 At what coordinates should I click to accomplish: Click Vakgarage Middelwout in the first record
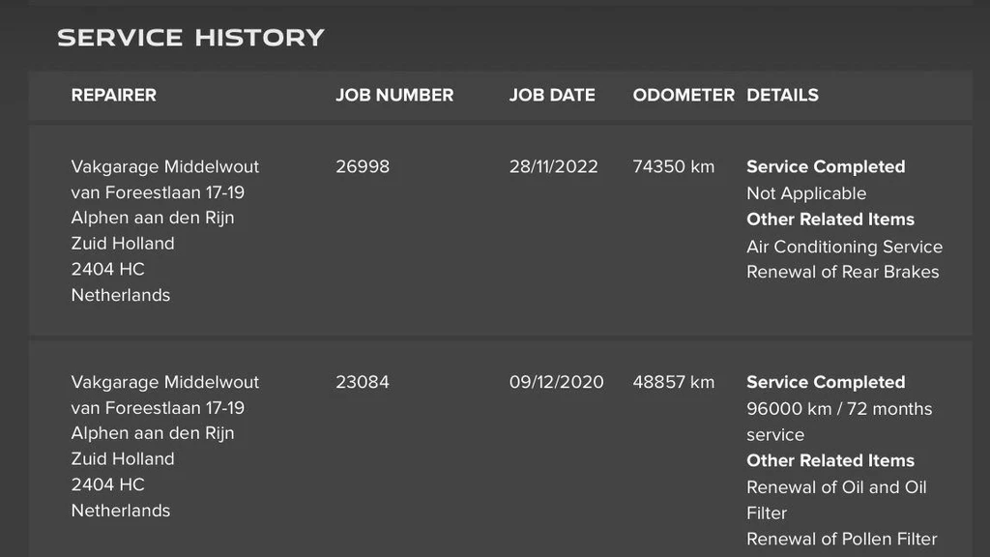(165, 166)
